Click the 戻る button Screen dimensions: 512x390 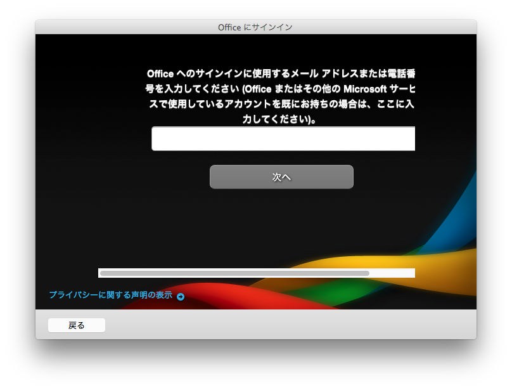tap(77, 325)
